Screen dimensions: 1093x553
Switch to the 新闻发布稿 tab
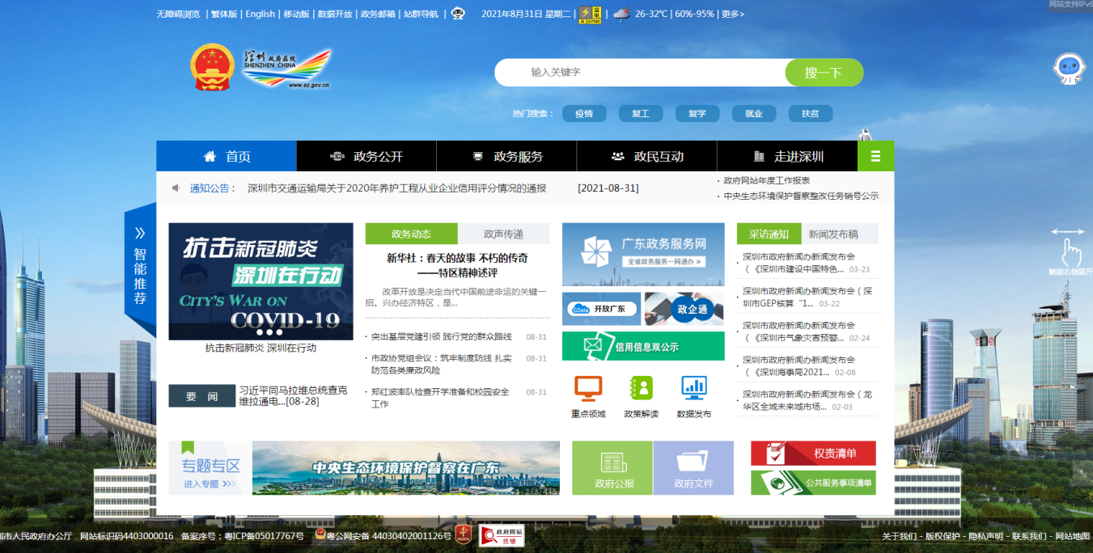832,234
